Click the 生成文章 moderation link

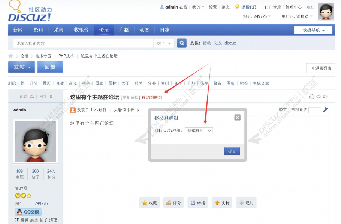[261, 83]
